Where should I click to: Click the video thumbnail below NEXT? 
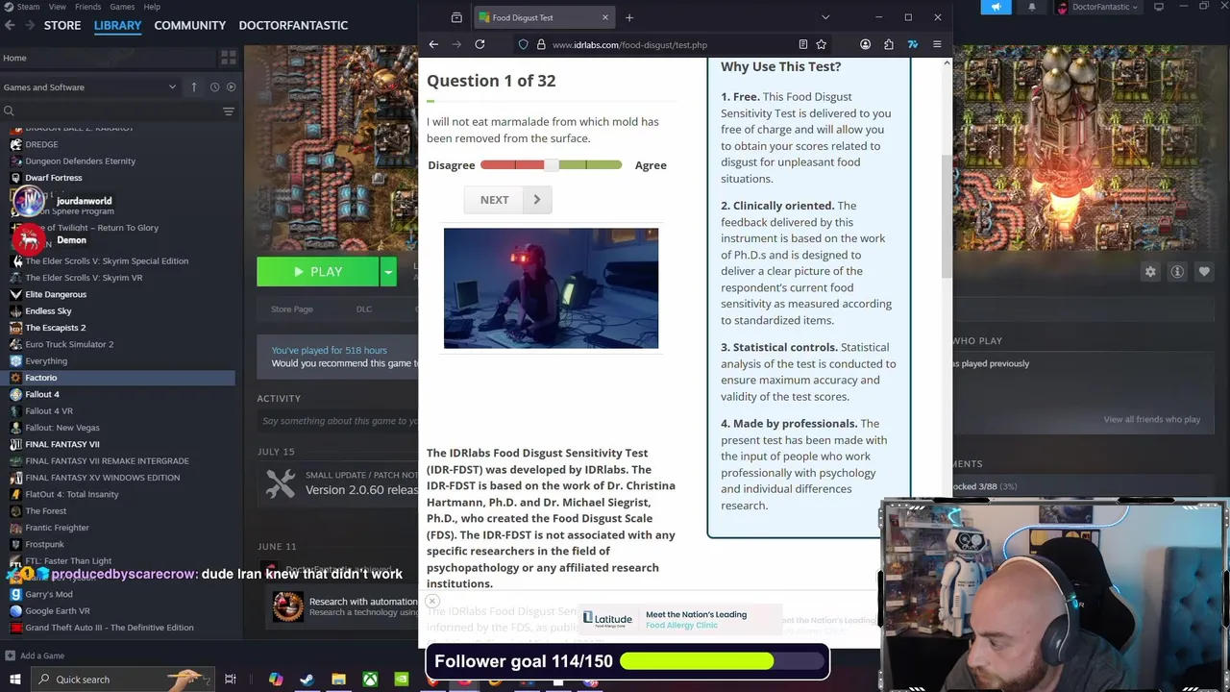[x=551, y=288]
